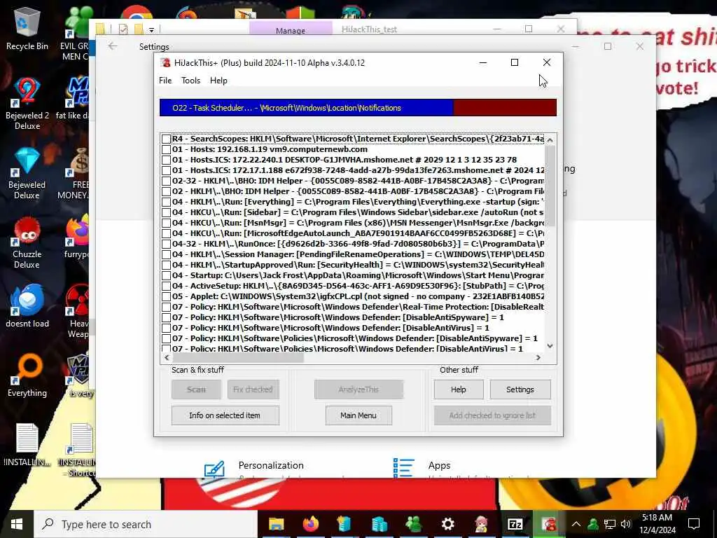Open the Bejeweled 2 Deluxe desktop shortcut
717x538 pixels.
click(27, 104)
